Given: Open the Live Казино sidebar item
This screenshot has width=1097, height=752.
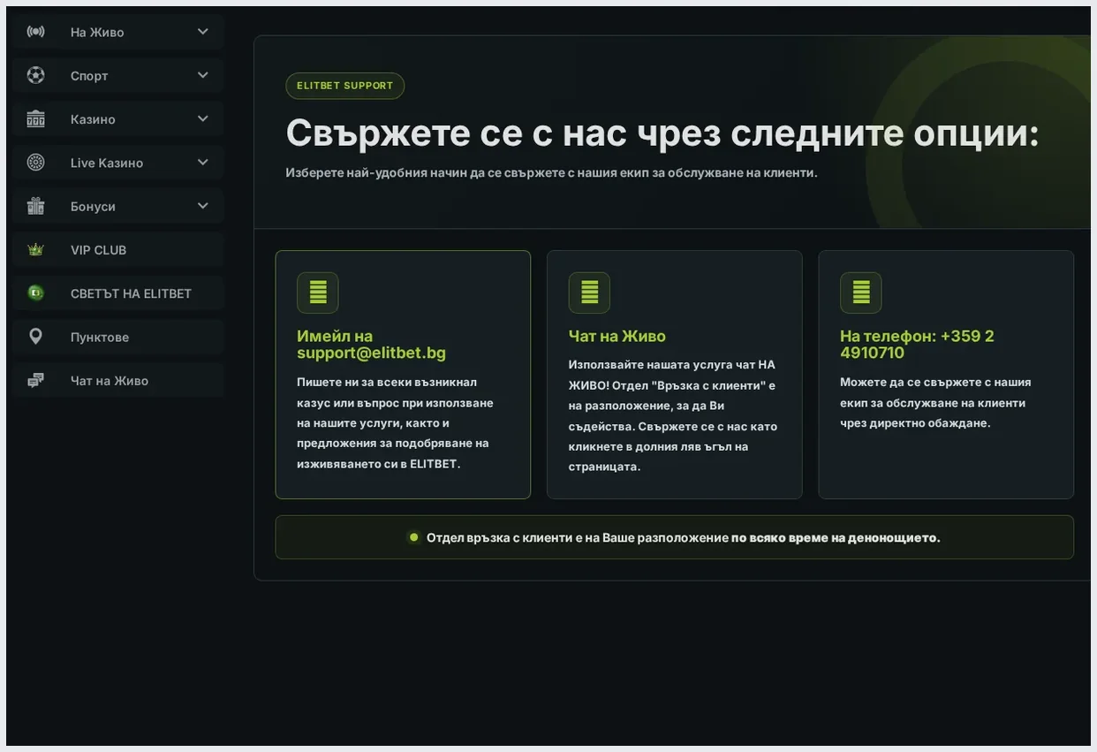Looking at the screenshot, I should [117, 162].
